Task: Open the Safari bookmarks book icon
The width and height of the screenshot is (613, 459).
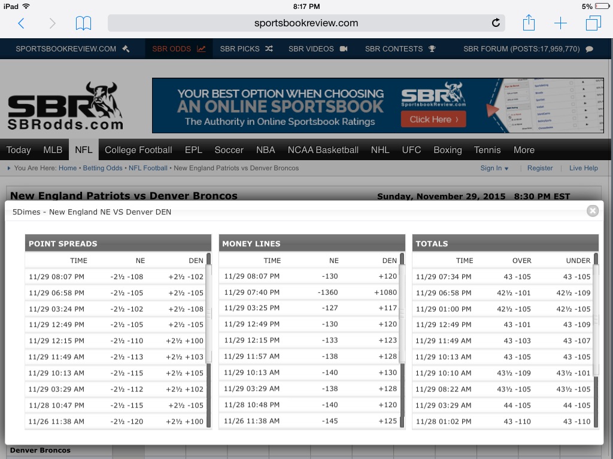Action: [83, 23]
